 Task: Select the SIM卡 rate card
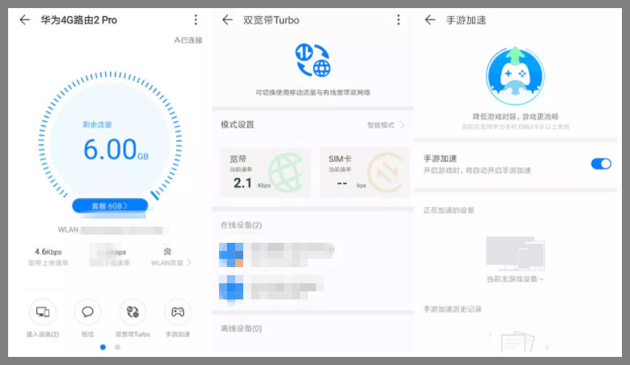[x=365, y=172]
